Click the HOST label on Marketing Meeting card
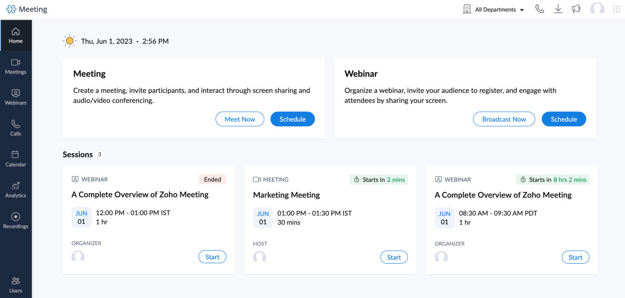Viewport: 625px width, 298px height. tap(260, 244)
